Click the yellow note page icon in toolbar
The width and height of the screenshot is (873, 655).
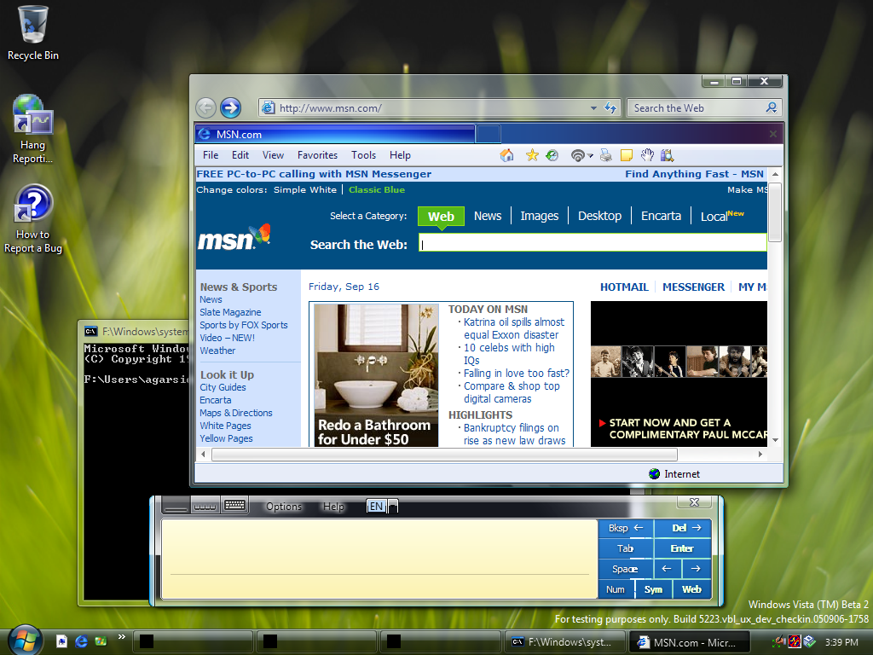click(627, 155)
